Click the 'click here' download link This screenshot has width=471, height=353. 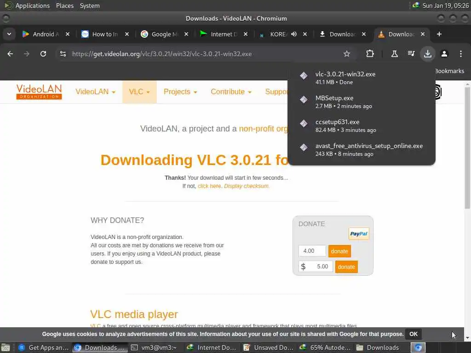click(x=209, y=186)
